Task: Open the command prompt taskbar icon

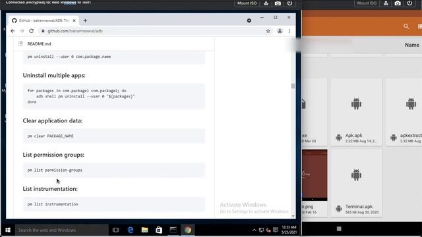Action: coord(173,230)
